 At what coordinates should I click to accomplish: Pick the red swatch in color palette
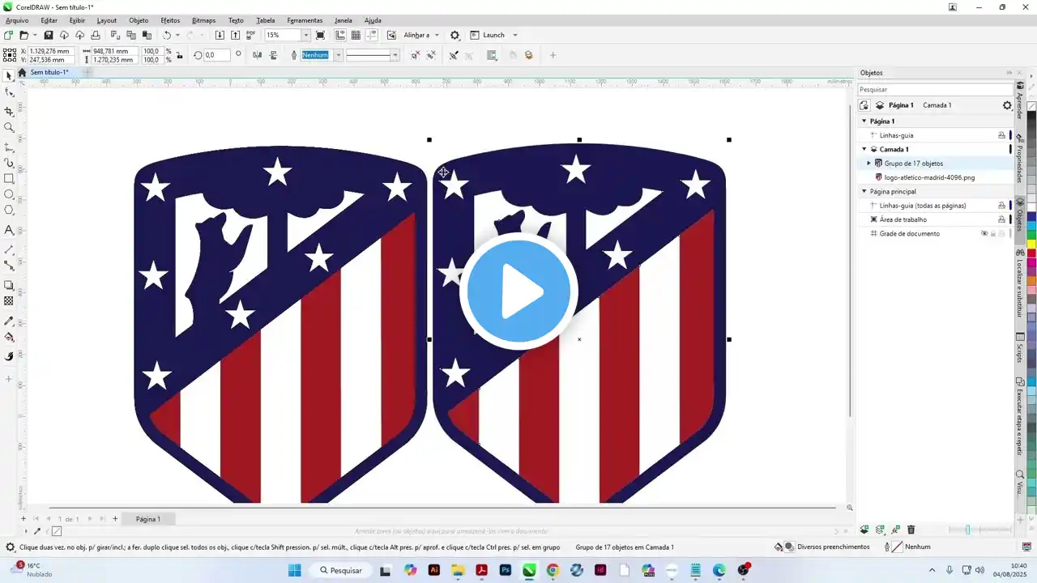coord(1032,253)
